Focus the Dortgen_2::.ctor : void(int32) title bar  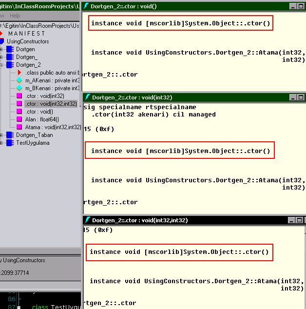[x=185, y=97]
